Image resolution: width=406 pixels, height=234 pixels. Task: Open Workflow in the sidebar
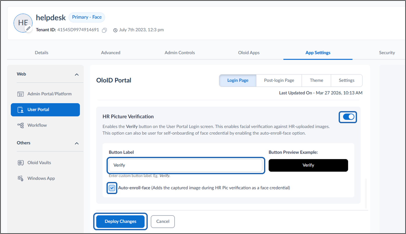[x=45, y=125]
